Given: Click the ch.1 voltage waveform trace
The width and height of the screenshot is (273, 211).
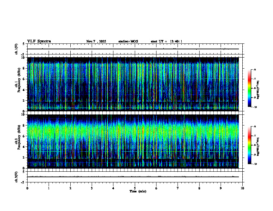Looking at the screenshot, I should tap(133, 49).
